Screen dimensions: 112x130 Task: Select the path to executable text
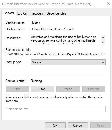pos(55,54)
